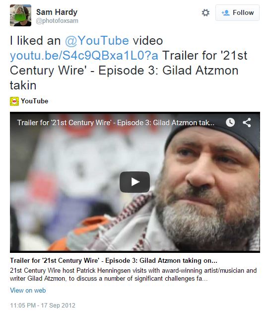This screenshot has width=270, height=313.
Task: Open Sam Hardy's profile avatar
Action: 20,15
